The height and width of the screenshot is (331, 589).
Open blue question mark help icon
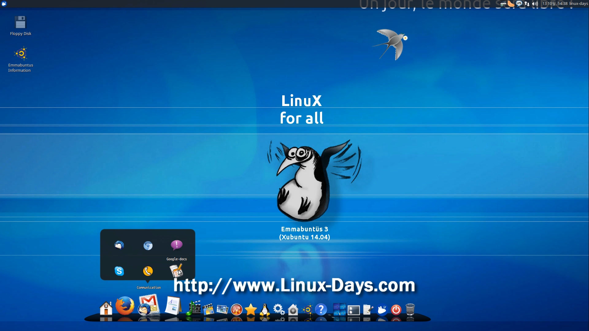point(321,310)
